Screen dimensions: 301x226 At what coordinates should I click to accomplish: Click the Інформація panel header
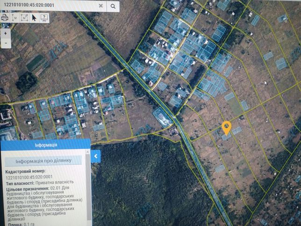45,145
